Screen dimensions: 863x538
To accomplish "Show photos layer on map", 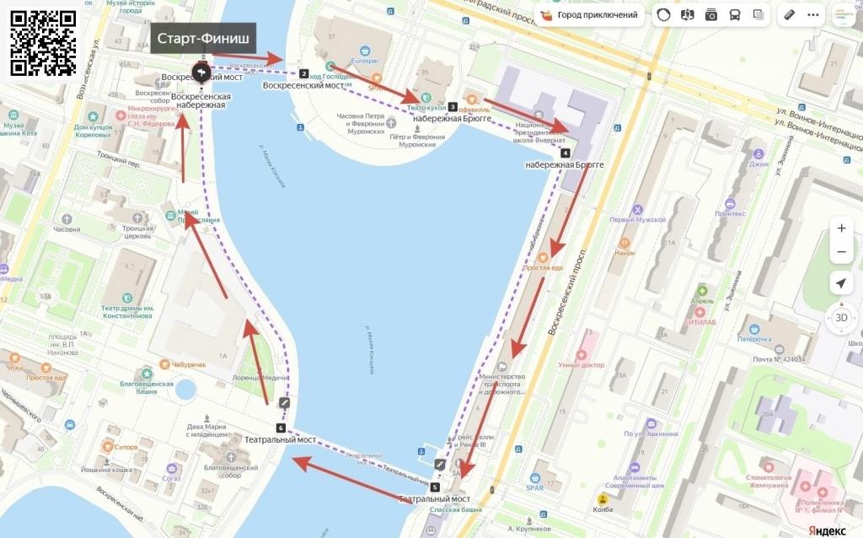I will click(711, 15).
